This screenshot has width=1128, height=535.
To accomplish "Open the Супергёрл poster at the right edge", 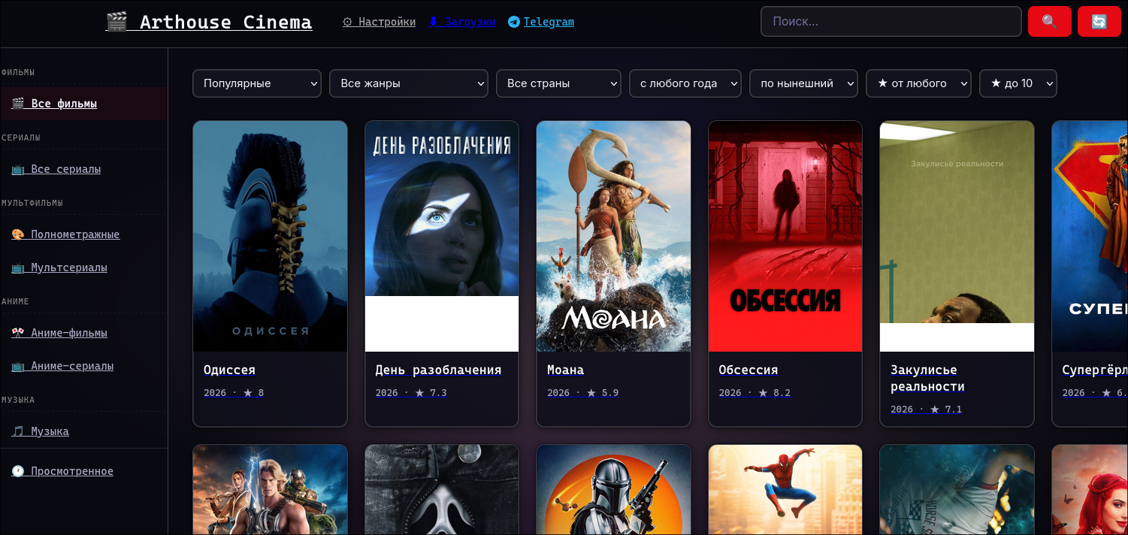I will (1090, 236).
